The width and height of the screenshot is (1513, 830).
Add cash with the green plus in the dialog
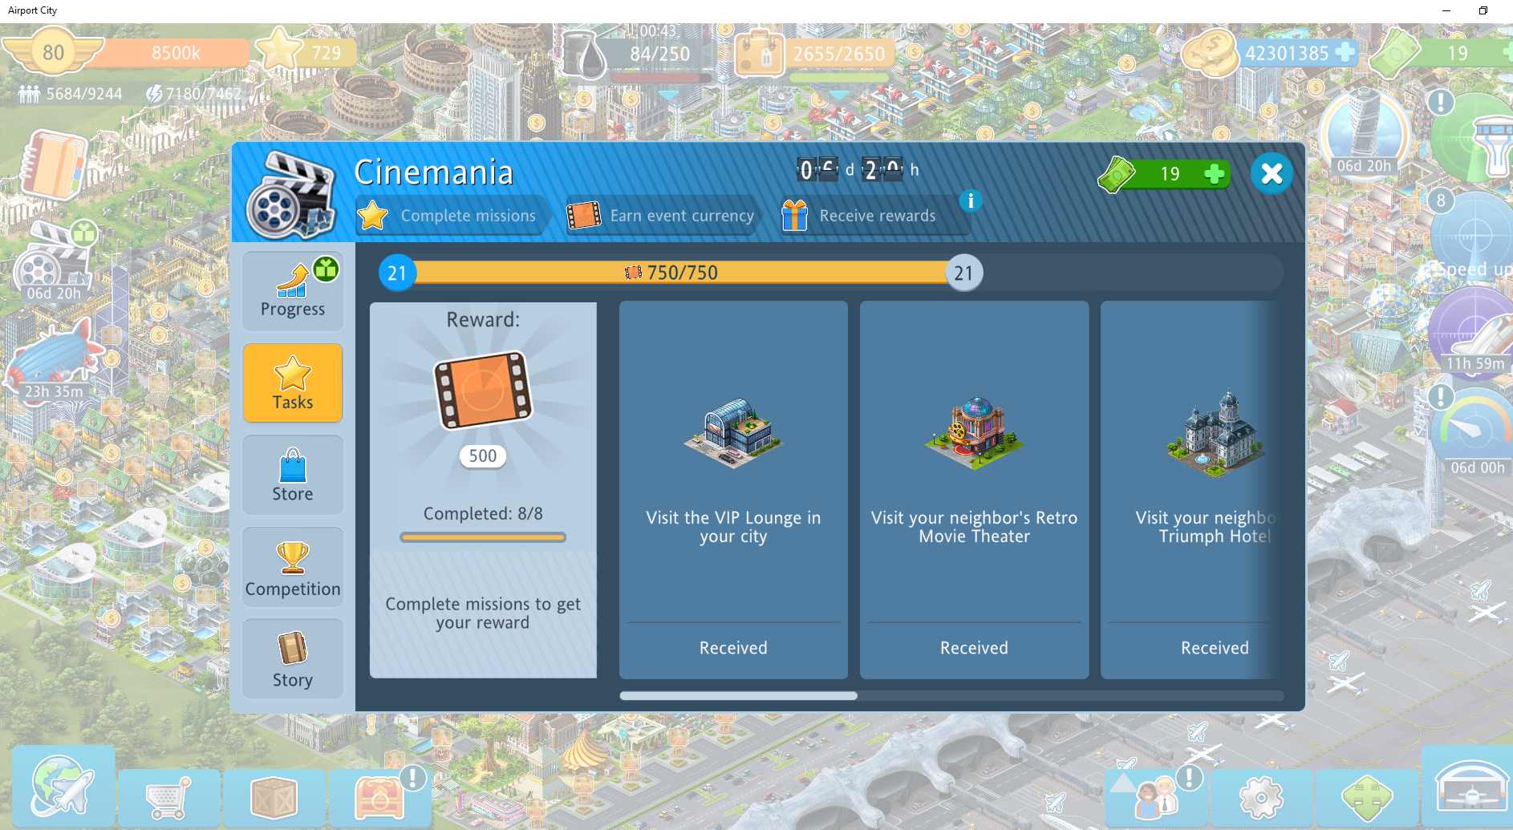1215,173
